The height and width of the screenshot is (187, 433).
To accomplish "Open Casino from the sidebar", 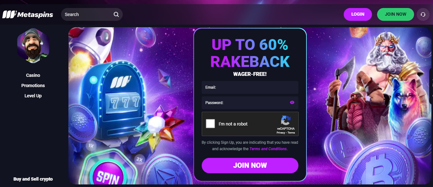I will 33,75.
